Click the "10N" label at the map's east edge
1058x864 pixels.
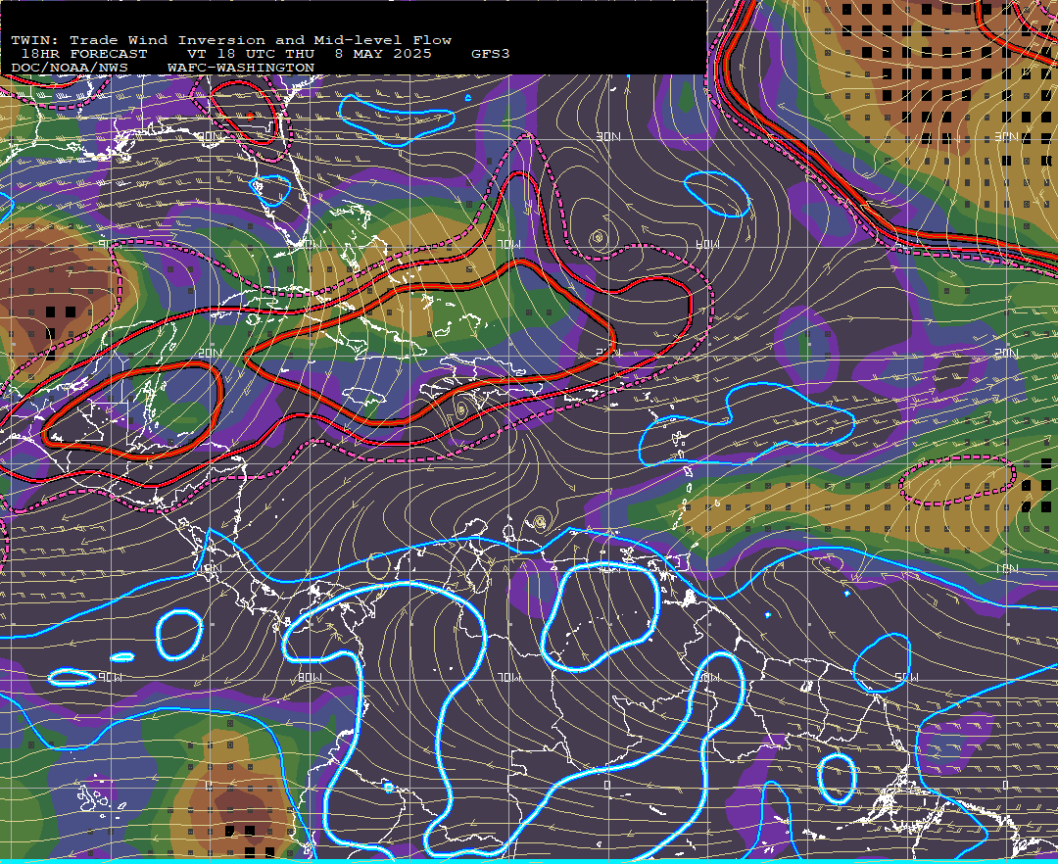[x=1006, y=569]
